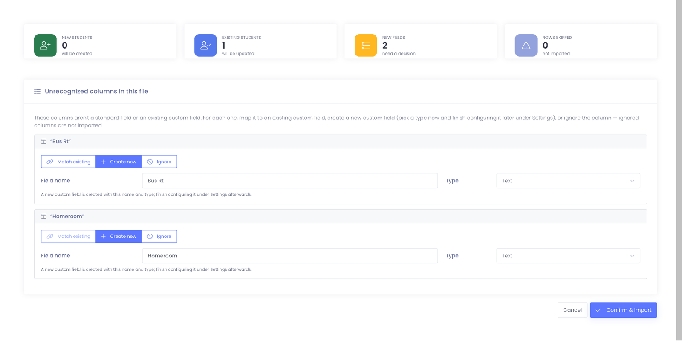Click the Rows Skipped warning icon
682x341 pixels.
(x=526, y=45)
